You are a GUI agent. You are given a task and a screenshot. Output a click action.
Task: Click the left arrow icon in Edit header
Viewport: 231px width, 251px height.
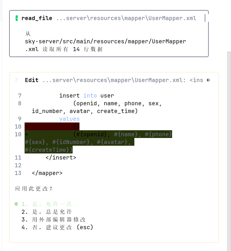coord(208,80)
